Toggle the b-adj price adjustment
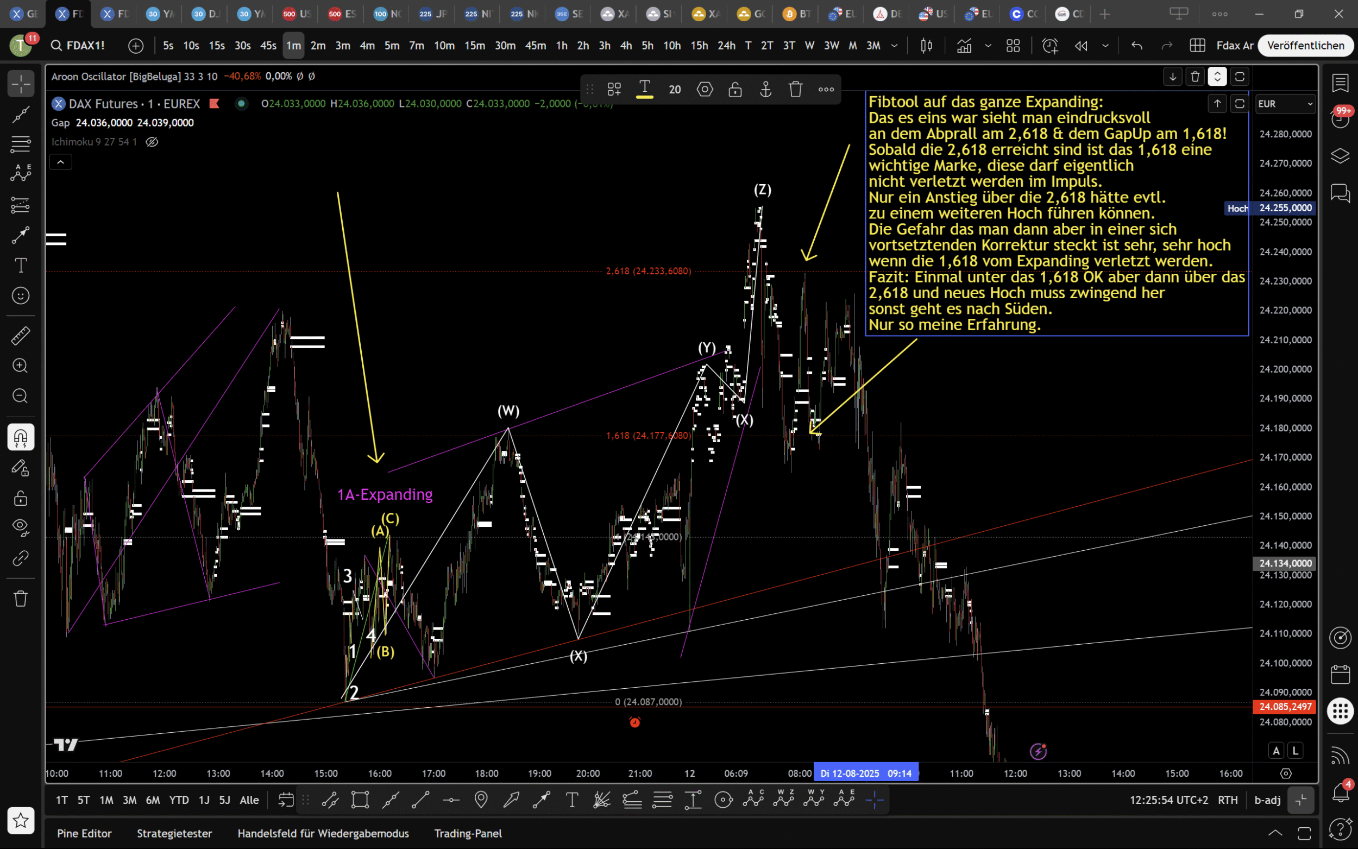1358x849 pixels. coord(1267,800)
